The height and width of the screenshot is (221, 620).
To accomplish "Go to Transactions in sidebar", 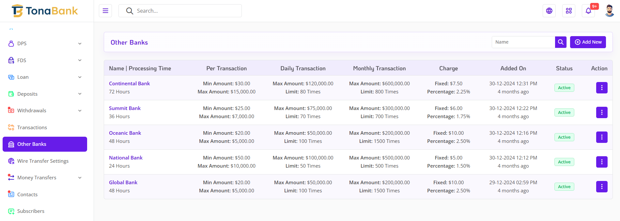I will pos(32,128).
